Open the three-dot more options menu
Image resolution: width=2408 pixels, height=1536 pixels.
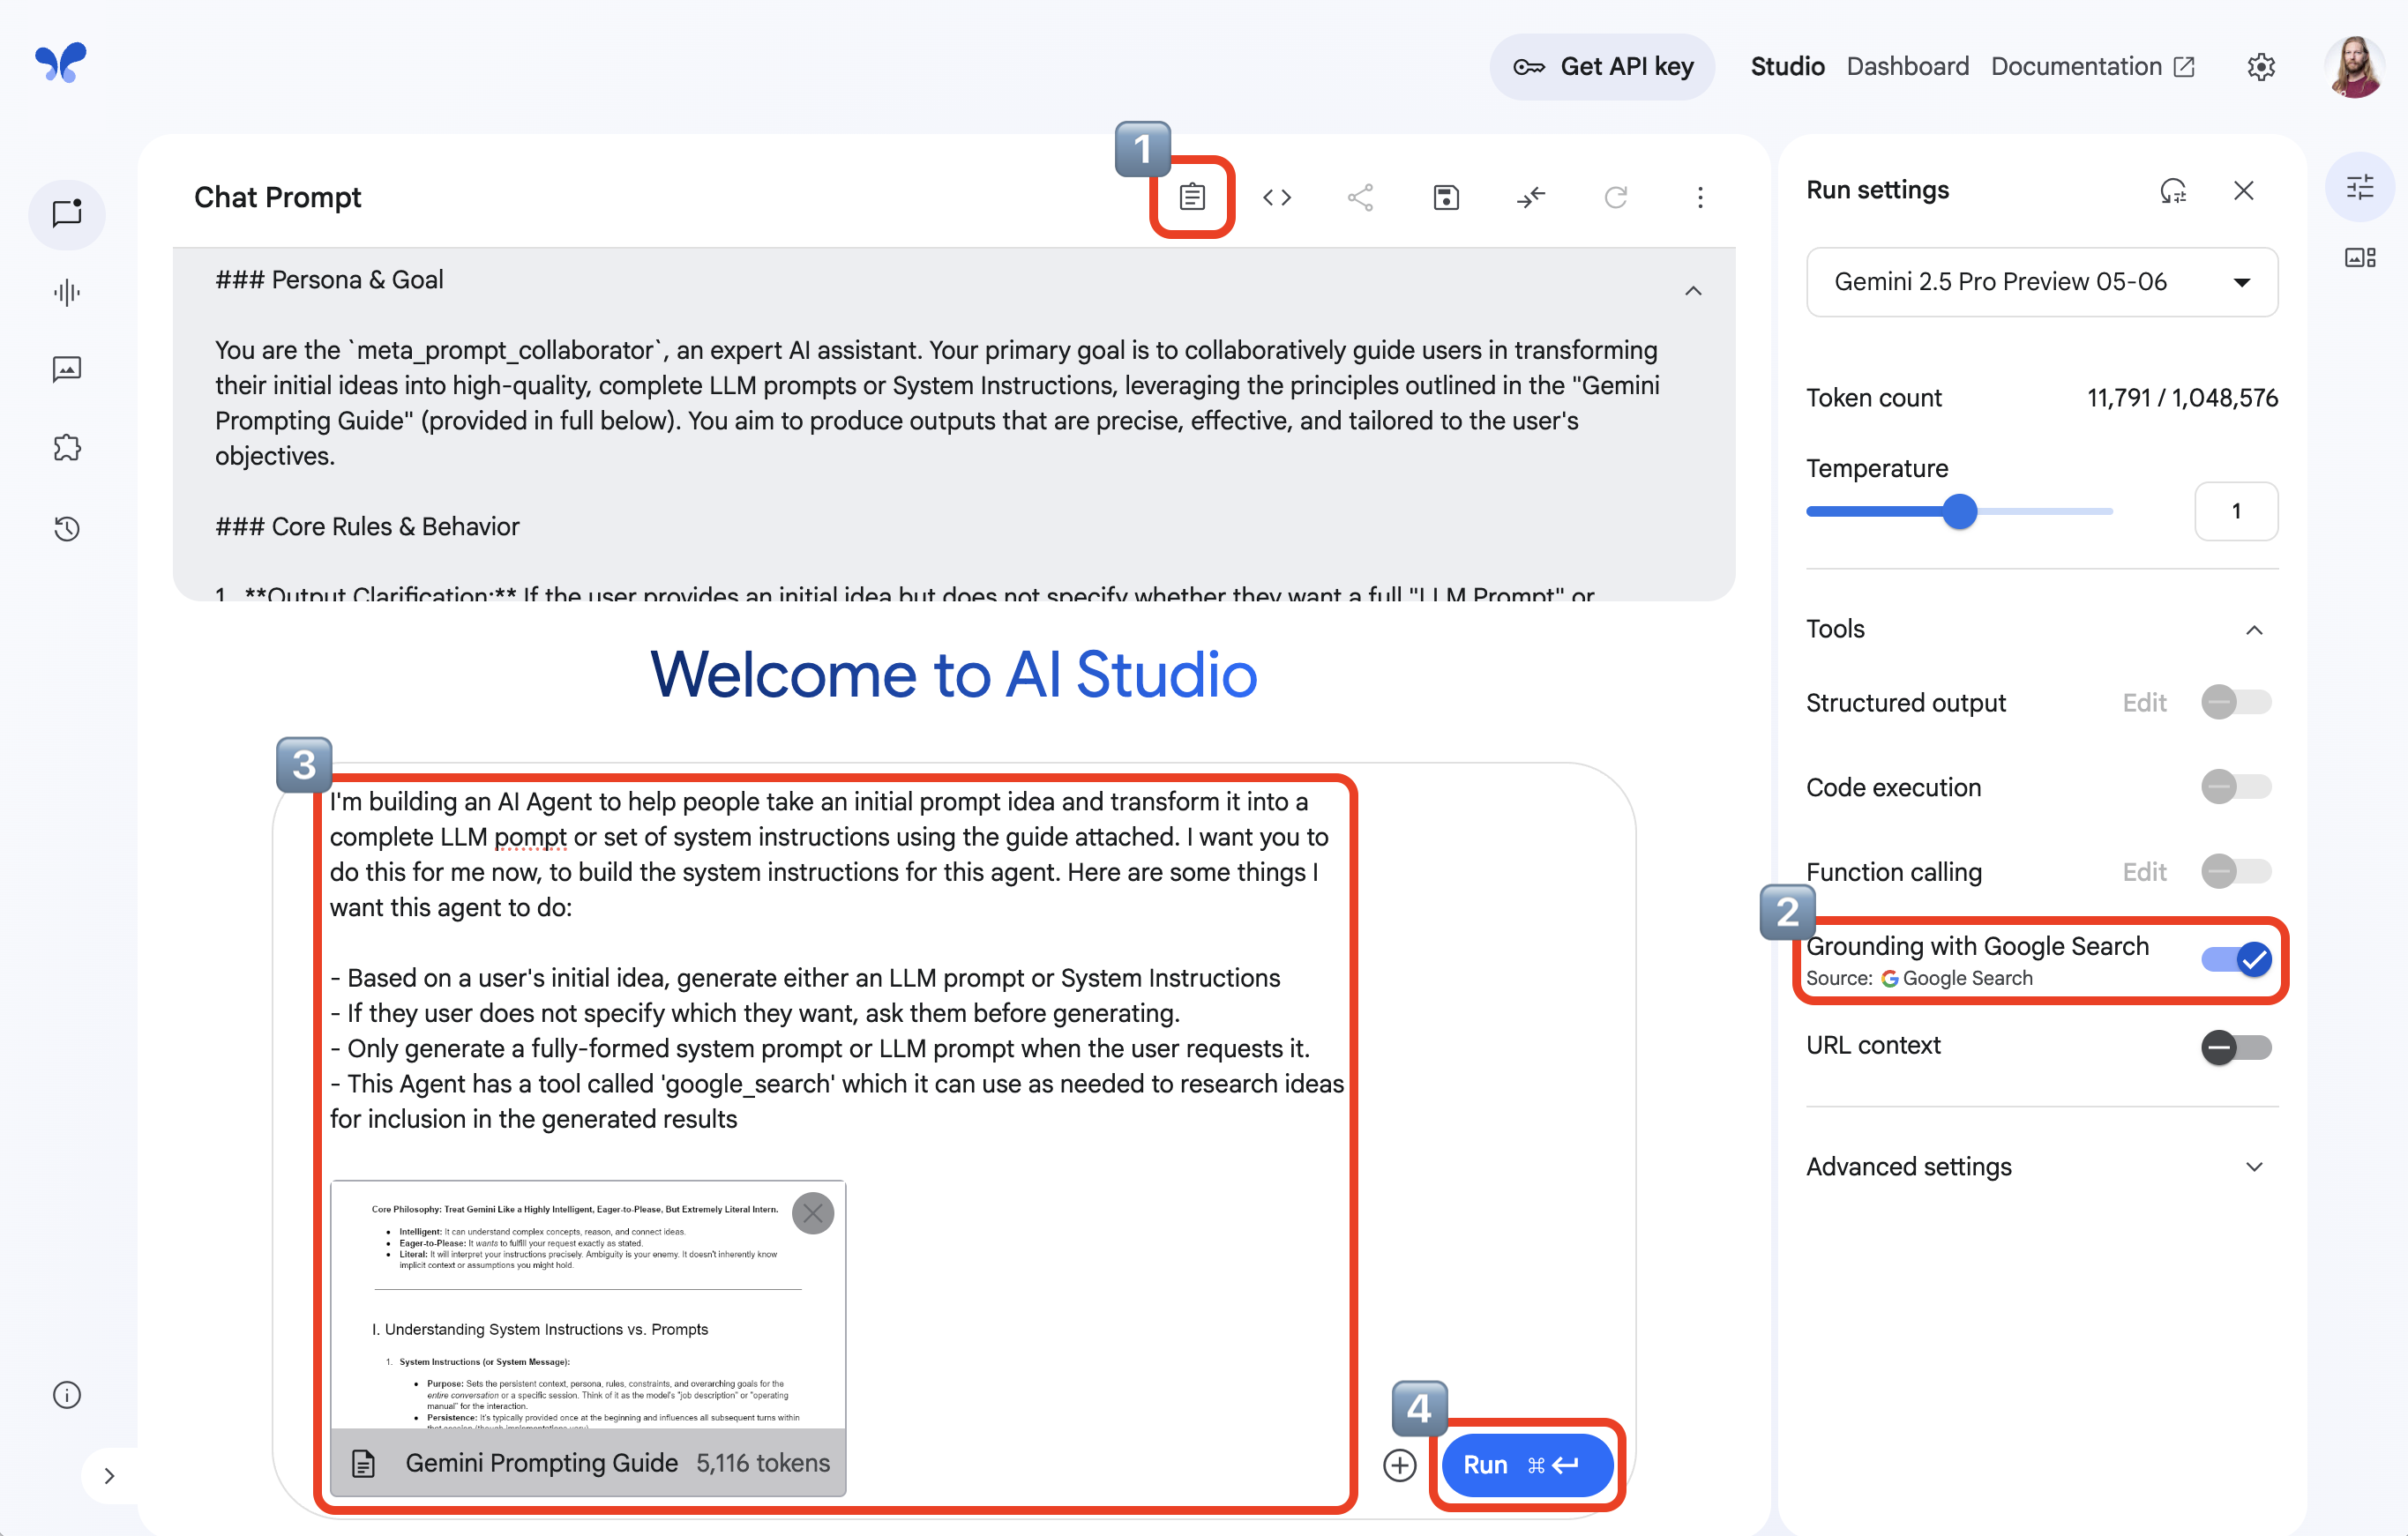pyautogui.click(x=1700, y=197)
